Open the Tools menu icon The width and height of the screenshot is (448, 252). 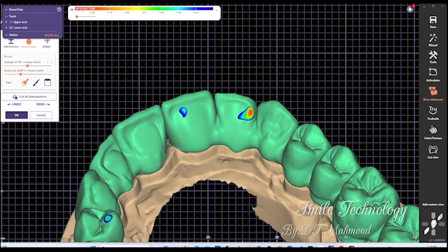433,57
